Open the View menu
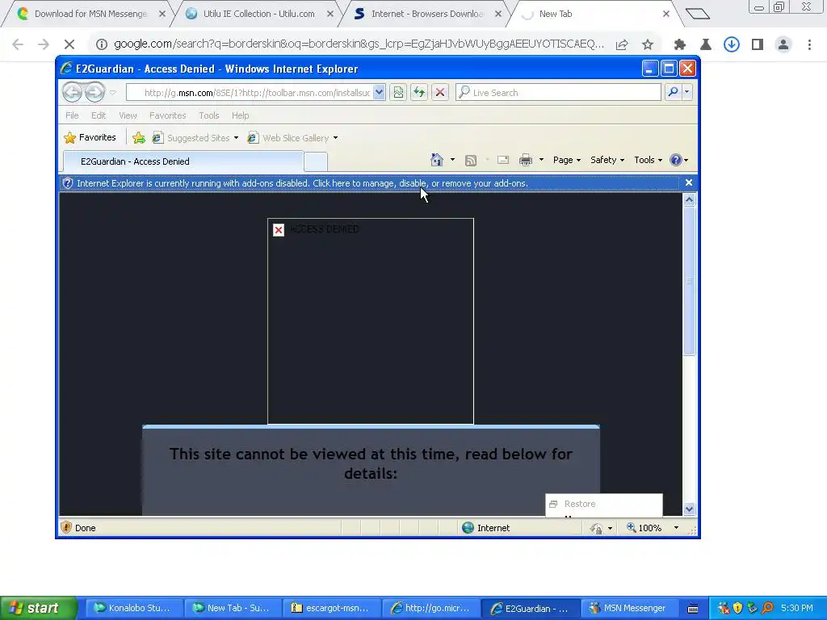 coord(128,115)
